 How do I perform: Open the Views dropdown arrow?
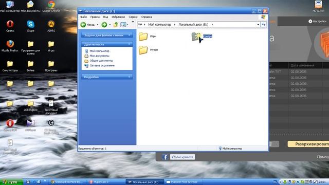(127, 25)
